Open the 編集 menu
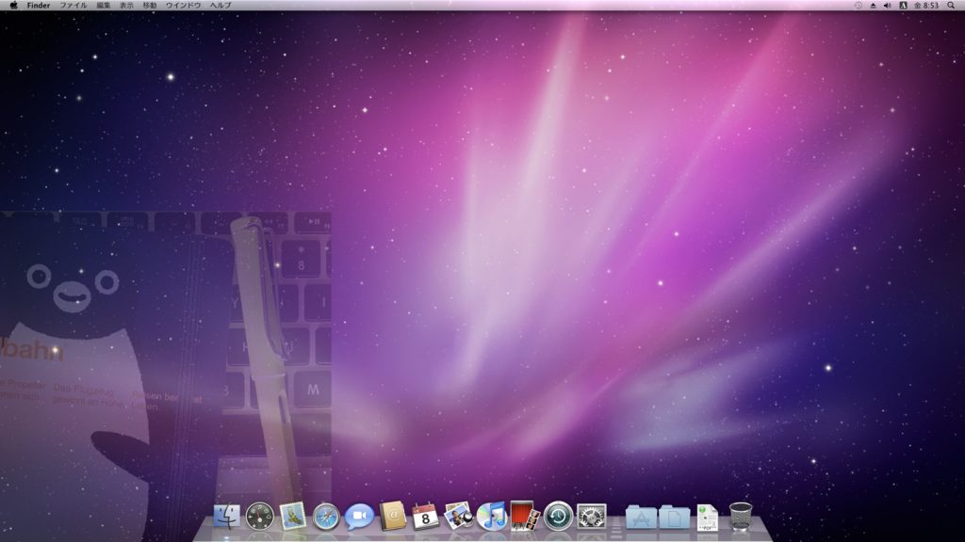965x542 pixels. [x=104, y=5]
